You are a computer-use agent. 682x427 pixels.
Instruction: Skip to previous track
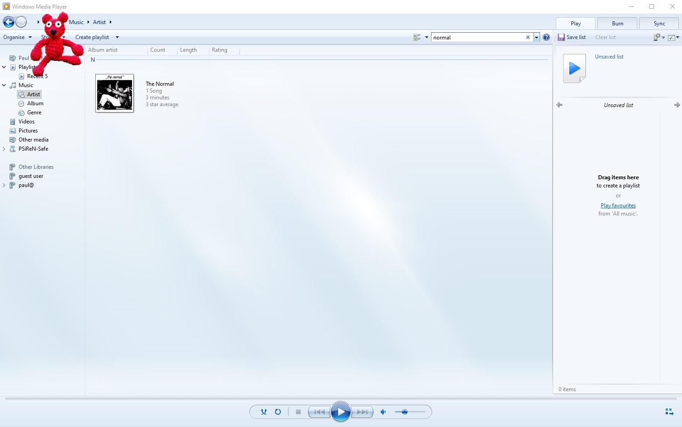click(x=319, y=412)
